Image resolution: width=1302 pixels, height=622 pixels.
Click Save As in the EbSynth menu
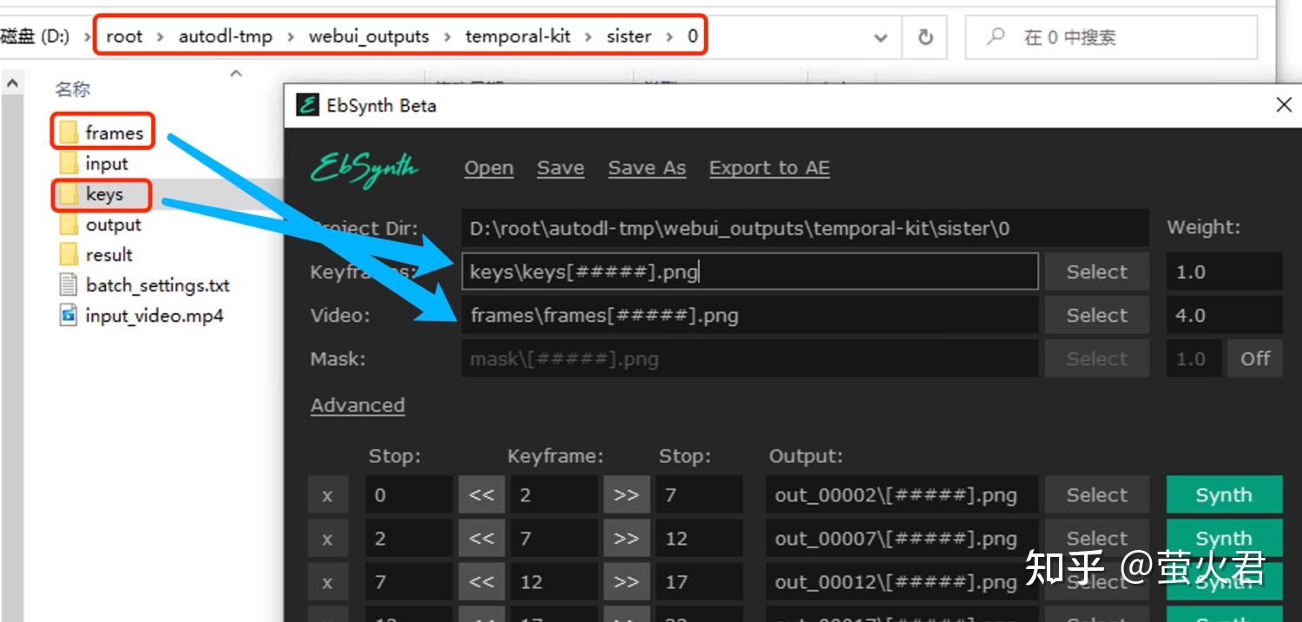point(646,167)
